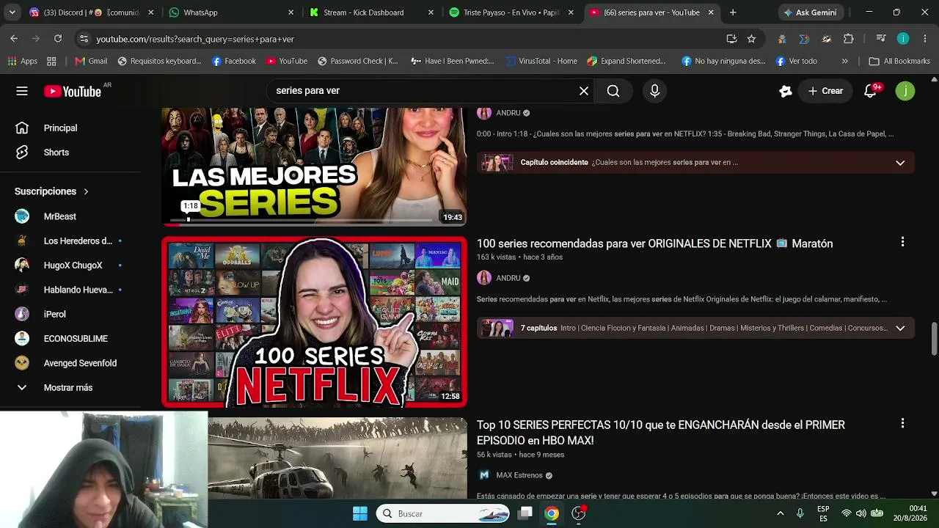This screenshot has height=528, width=939.
Task: Show hidden system tray icons
Action: 781,513
